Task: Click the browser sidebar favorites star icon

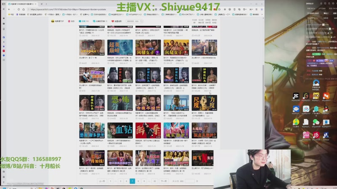Action: [x=4, y=18]
